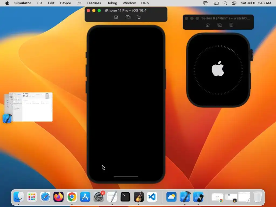The image size is (276, 207).
Task: Open TextEdit from the Dock
Action: click(112, 196)
